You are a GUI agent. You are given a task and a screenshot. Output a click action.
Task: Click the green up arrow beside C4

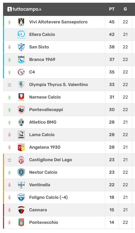(x=9, y=72)
